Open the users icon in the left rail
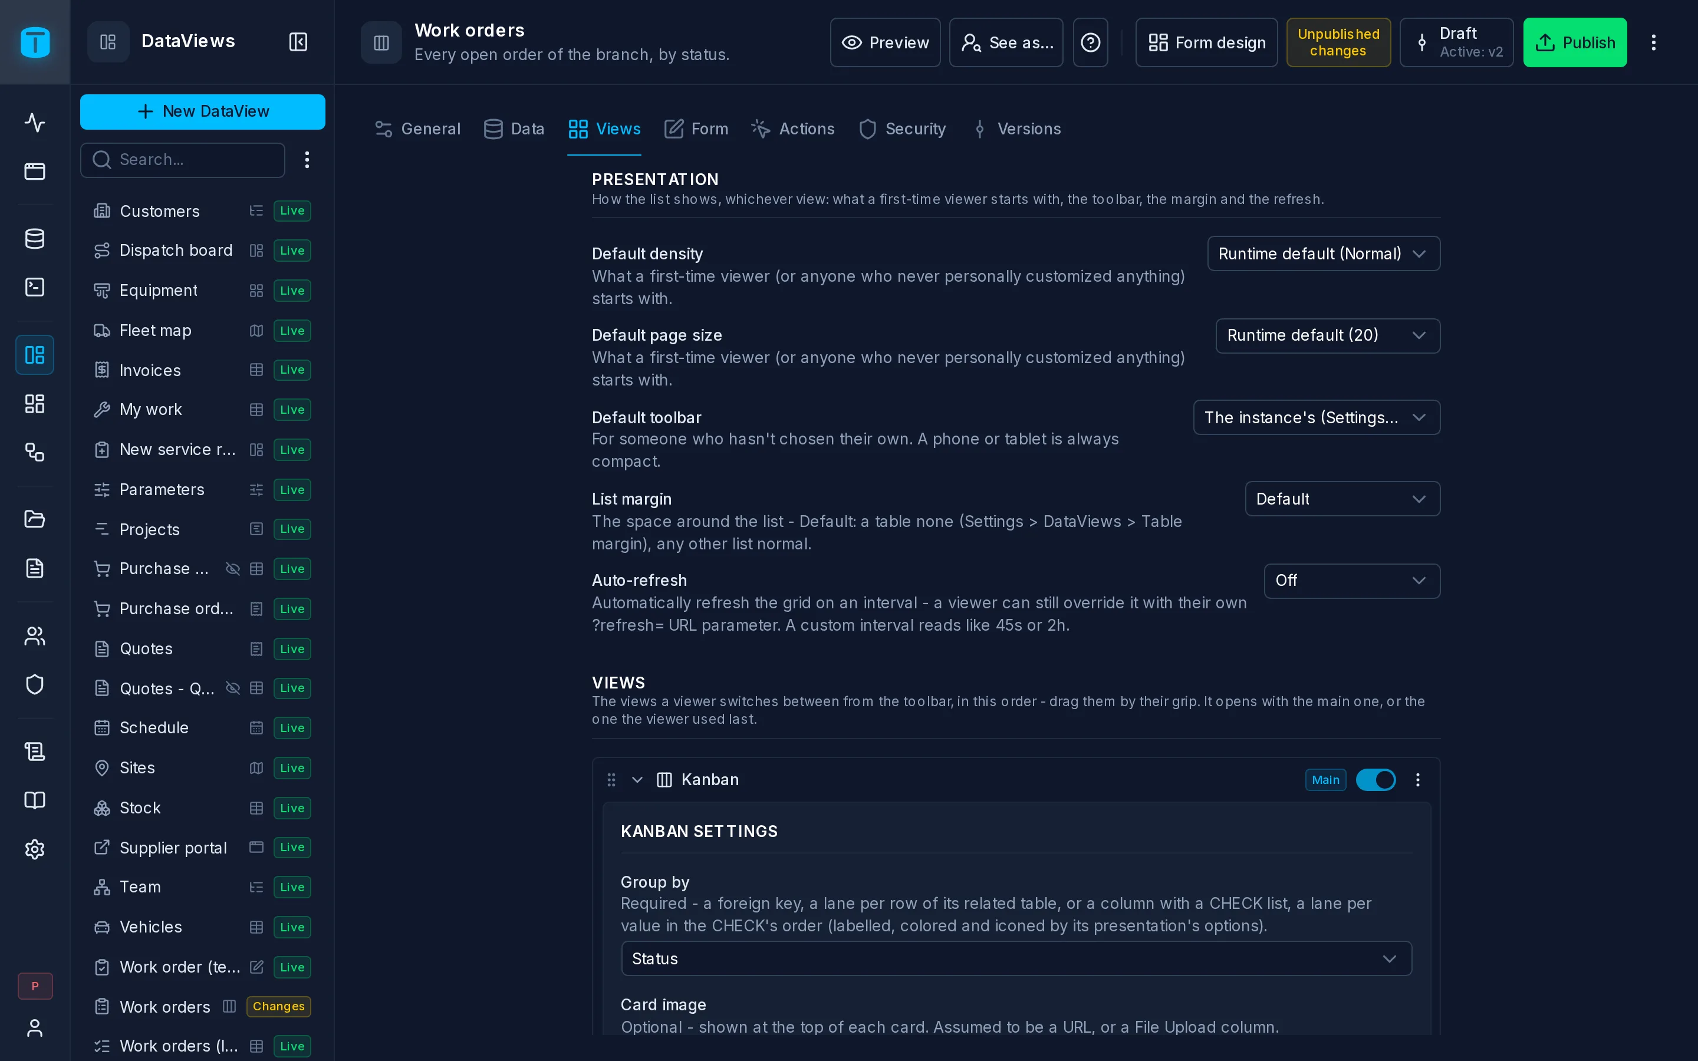Screen dimensions: 1698x1061 pyautogui.click(x=34, y=636)
